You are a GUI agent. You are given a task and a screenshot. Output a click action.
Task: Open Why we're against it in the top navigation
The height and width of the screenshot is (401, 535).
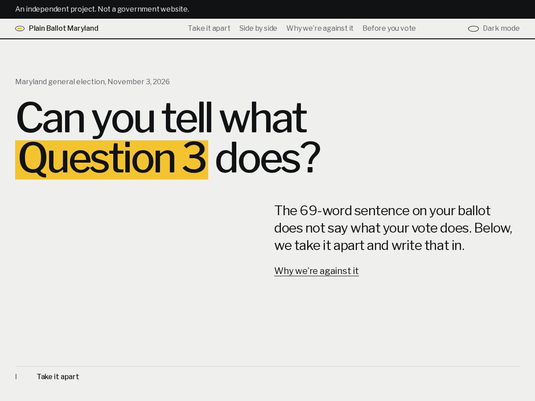[320, 29]
